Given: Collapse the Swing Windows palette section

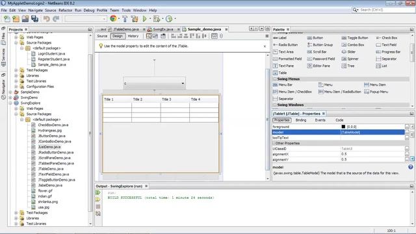Looking at the screenshot, I should pos(275,105).
